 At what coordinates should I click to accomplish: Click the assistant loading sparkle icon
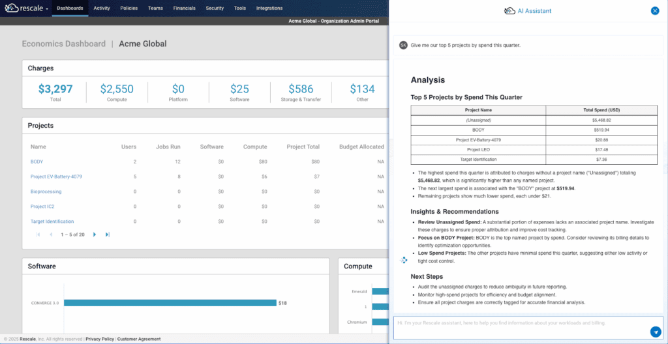[404, 260]
